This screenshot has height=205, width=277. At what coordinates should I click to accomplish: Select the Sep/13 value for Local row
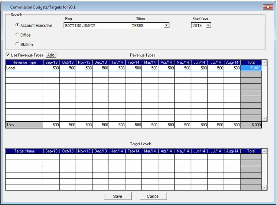[x=51, y=68]
